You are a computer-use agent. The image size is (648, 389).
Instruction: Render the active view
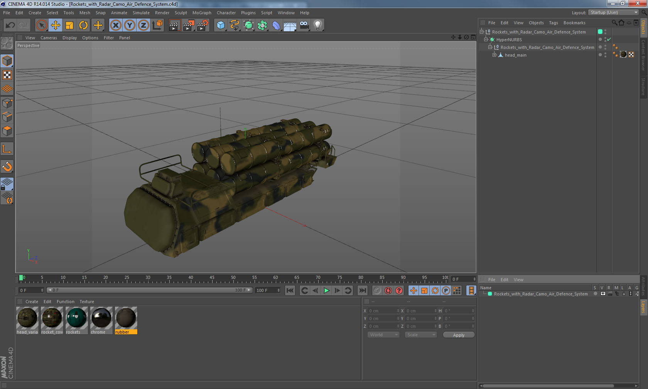coord(174,25)
